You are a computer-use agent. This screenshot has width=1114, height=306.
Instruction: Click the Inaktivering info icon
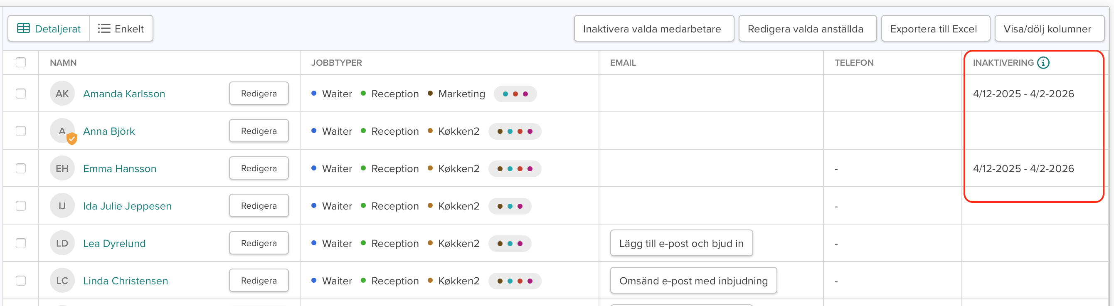[1043, 63]
